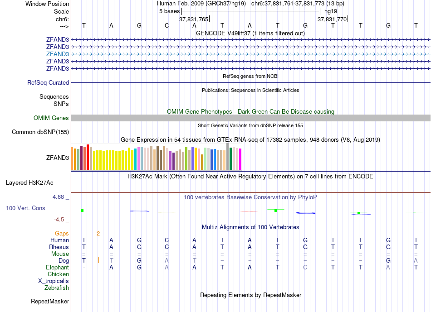The width and height of the screenshot is (431, 312).
Task: Click the ZFAND3 label beside the GTEx bar chart
Action: click(x=58, y=158)
